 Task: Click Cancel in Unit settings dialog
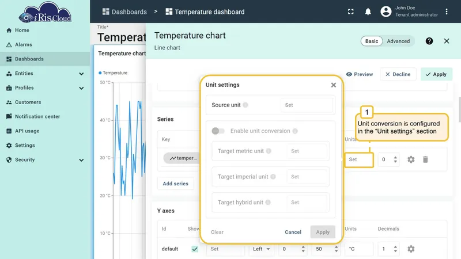pyautogui.click(x=293, y=232)
